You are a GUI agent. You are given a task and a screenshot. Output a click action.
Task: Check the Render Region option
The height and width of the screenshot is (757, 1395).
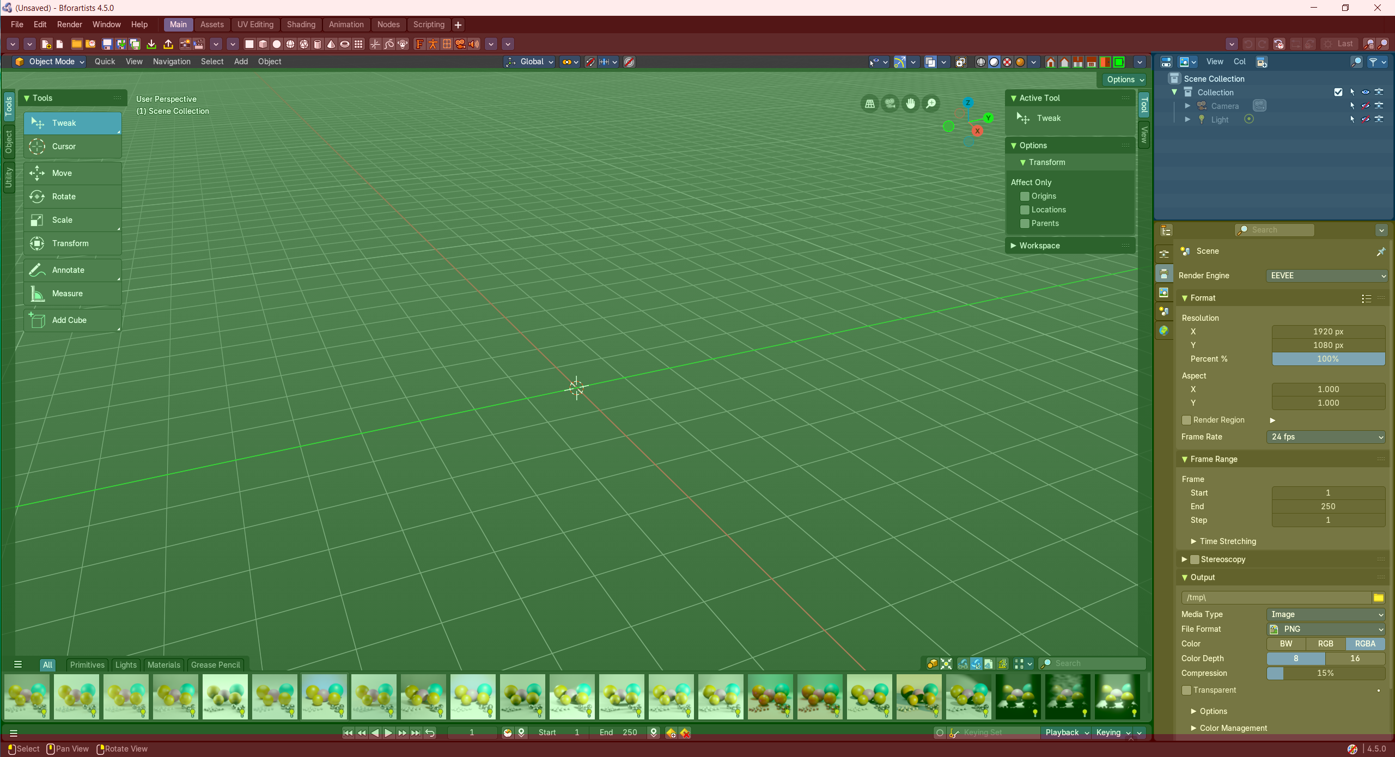pos(1186,420)
